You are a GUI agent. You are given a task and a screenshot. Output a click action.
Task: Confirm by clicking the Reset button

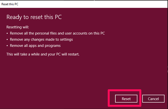126,99
